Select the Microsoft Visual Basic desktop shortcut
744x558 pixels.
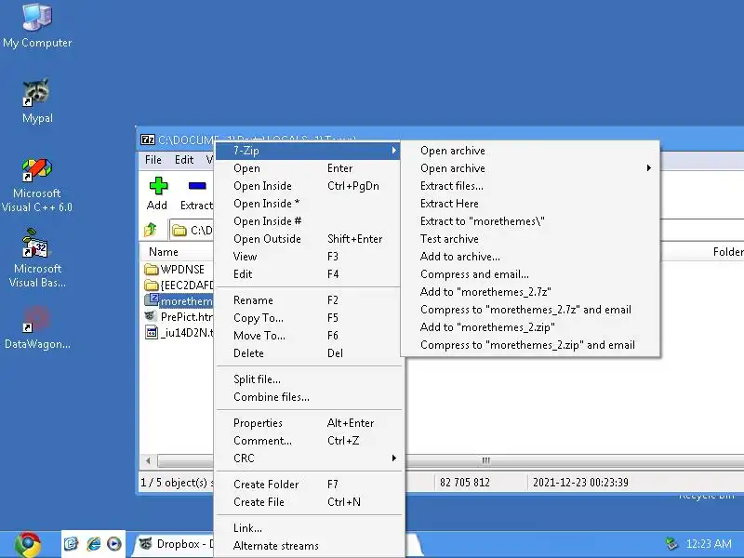pos(37,259)
